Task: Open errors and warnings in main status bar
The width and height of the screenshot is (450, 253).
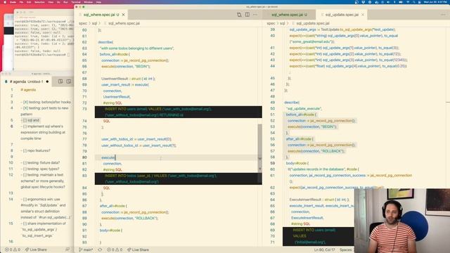Action: coord(115,249)
